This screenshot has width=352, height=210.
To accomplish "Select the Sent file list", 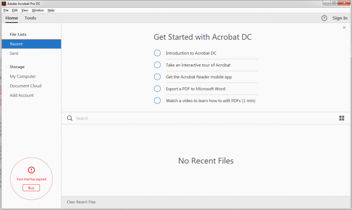I will click(14, 53).
